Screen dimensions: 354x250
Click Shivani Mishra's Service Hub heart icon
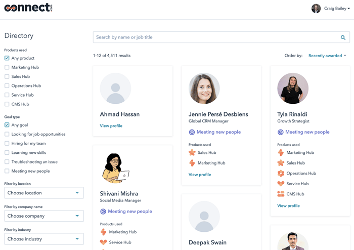click(103, 242)
